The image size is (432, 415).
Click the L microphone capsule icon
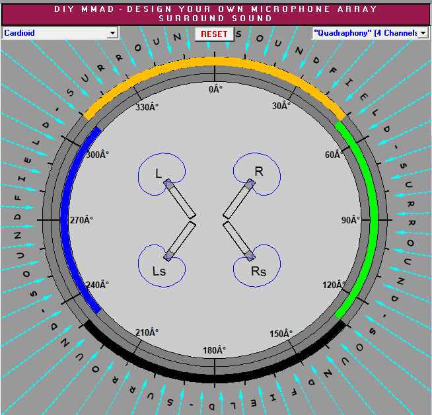(168, 184)
